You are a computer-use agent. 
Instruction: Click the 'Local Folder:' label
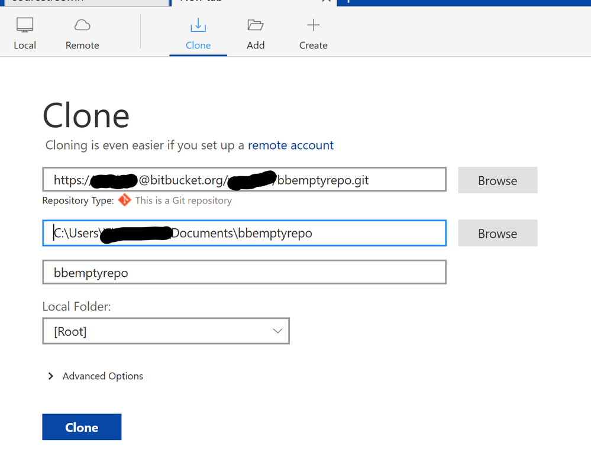pos(76,306)
